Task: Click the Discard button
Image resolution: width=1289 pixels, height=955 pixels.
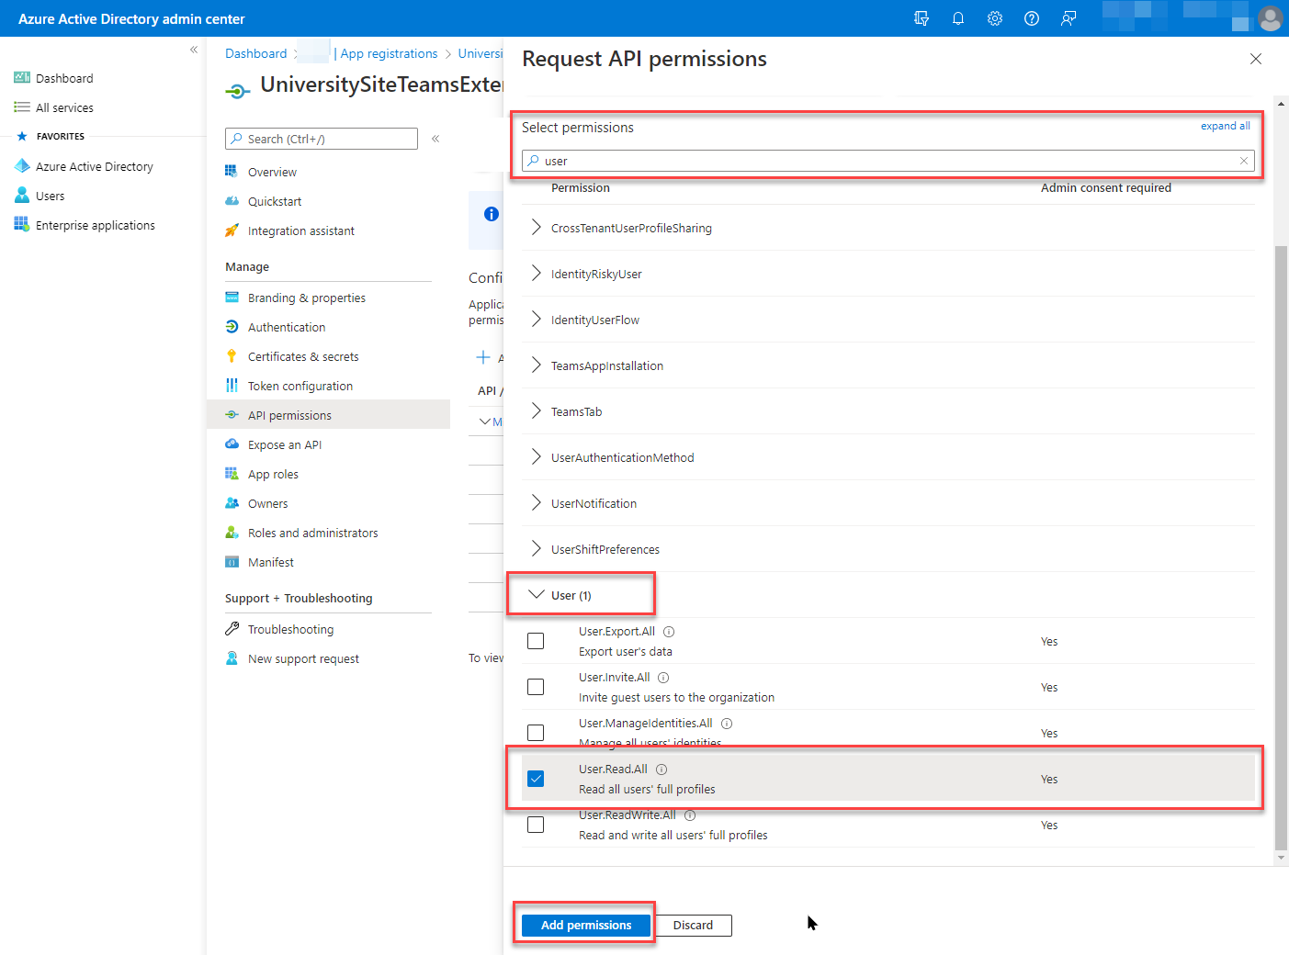Action: pos(693,925)
